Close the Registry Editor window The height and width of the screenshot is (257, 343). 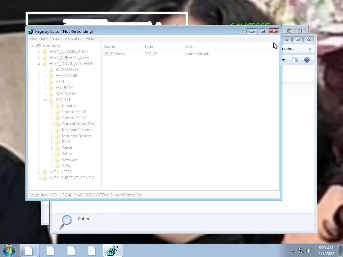click(x=274, y=31)
